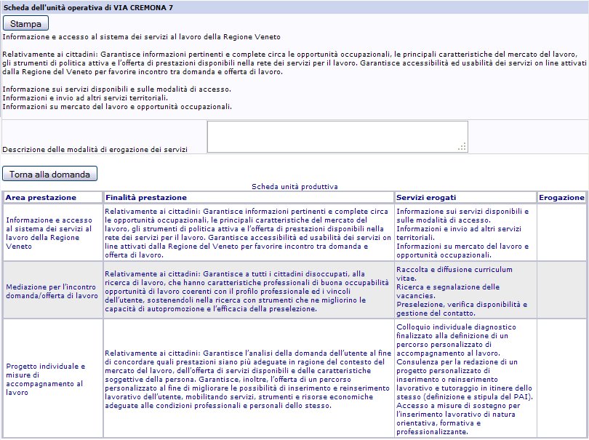Click the Finalità text in the Progetto individuale row
589x440 pixels.
(247, 379)
